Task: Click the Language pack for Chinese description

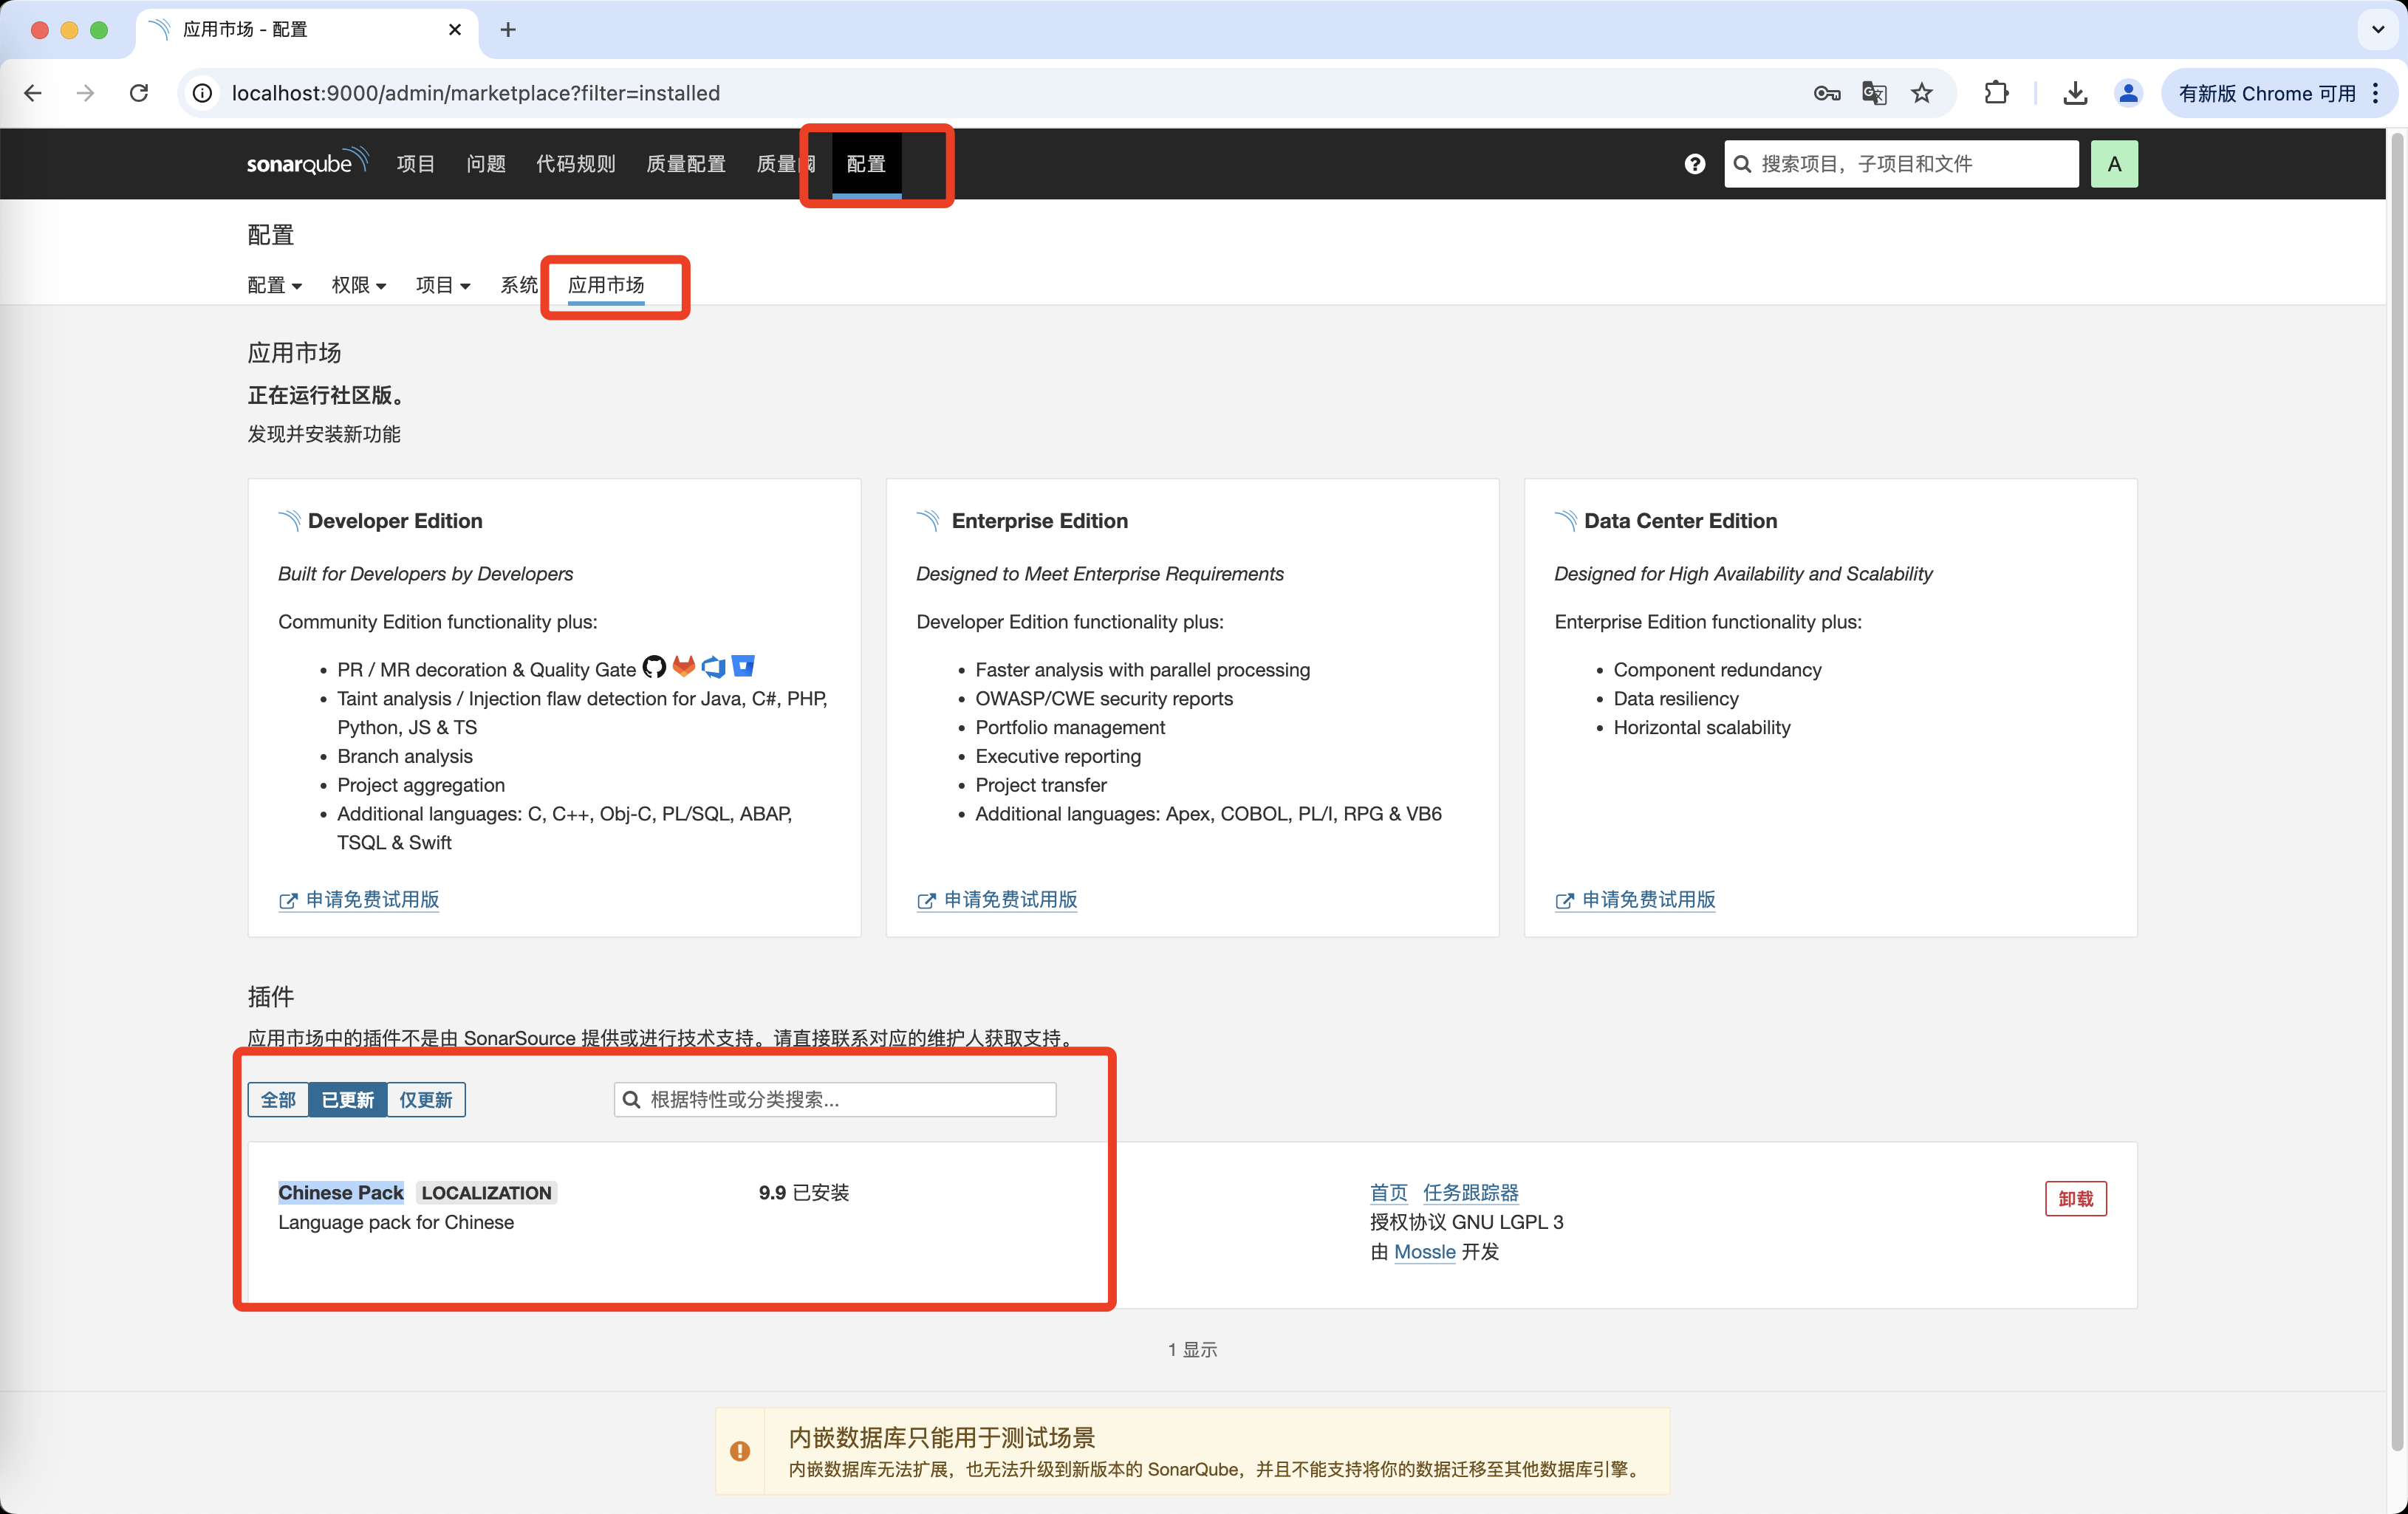Action: pyautogui.click(x=396, y=1222)
